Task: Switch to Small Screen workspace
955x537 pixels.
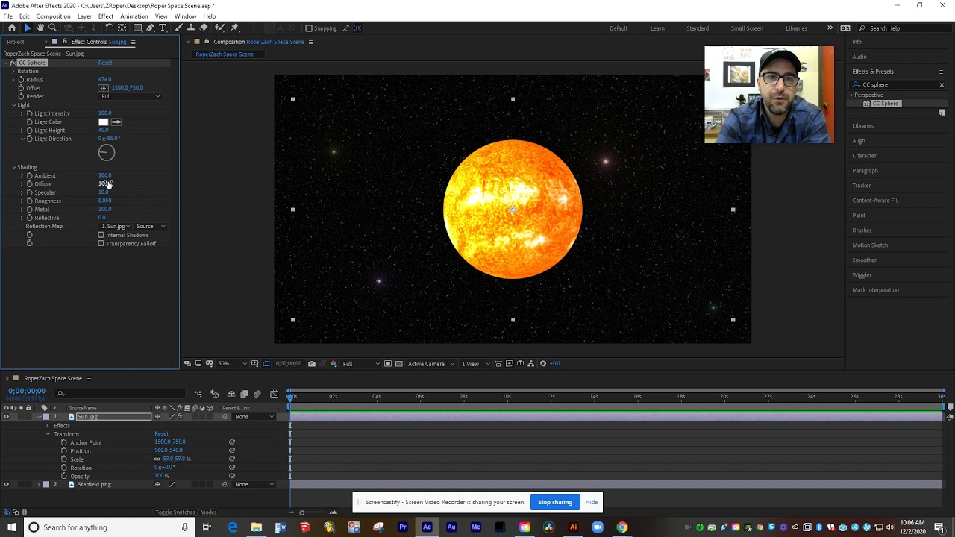Action: [747, 28]
